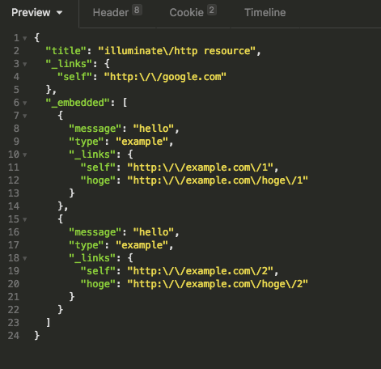Click "message" key on line 16
The width and height of the screenshot is (381, 369).
tap(95, 232)
